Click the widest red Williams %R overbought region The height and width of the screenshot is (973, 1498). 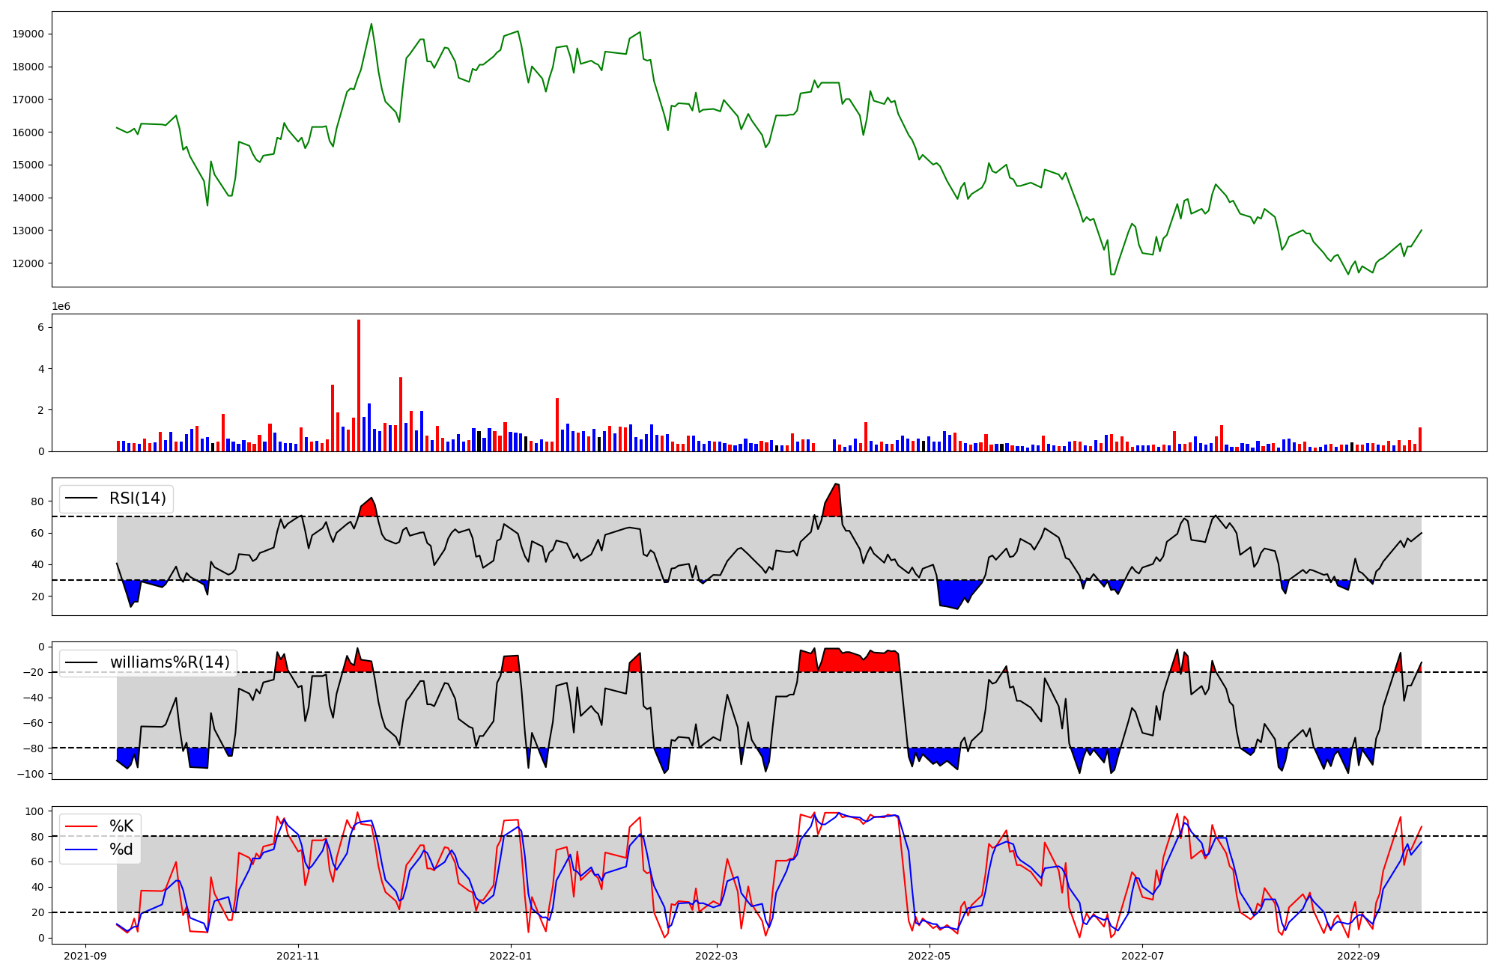click(x=850, y=662)
